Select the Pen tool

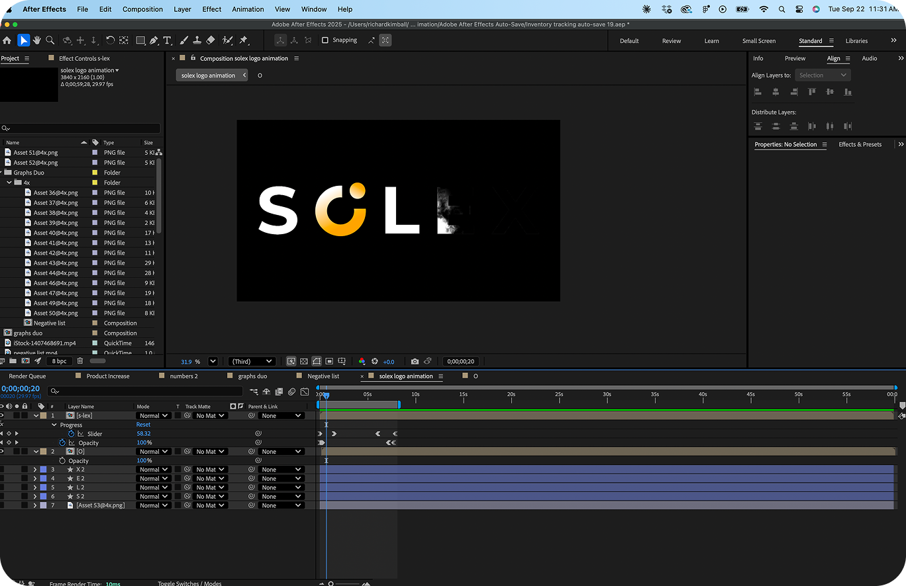click(154, 40)
